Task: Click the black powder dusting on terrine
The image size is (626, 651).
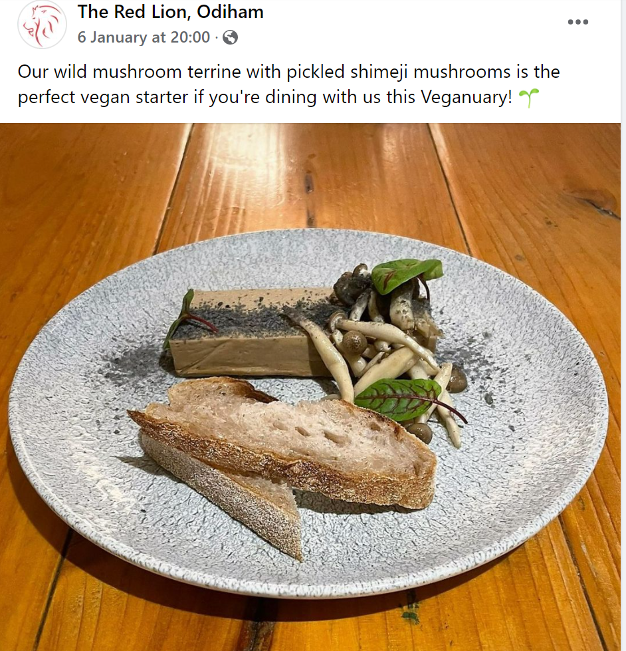Action: pyautogui.click(x=249, y=317)
